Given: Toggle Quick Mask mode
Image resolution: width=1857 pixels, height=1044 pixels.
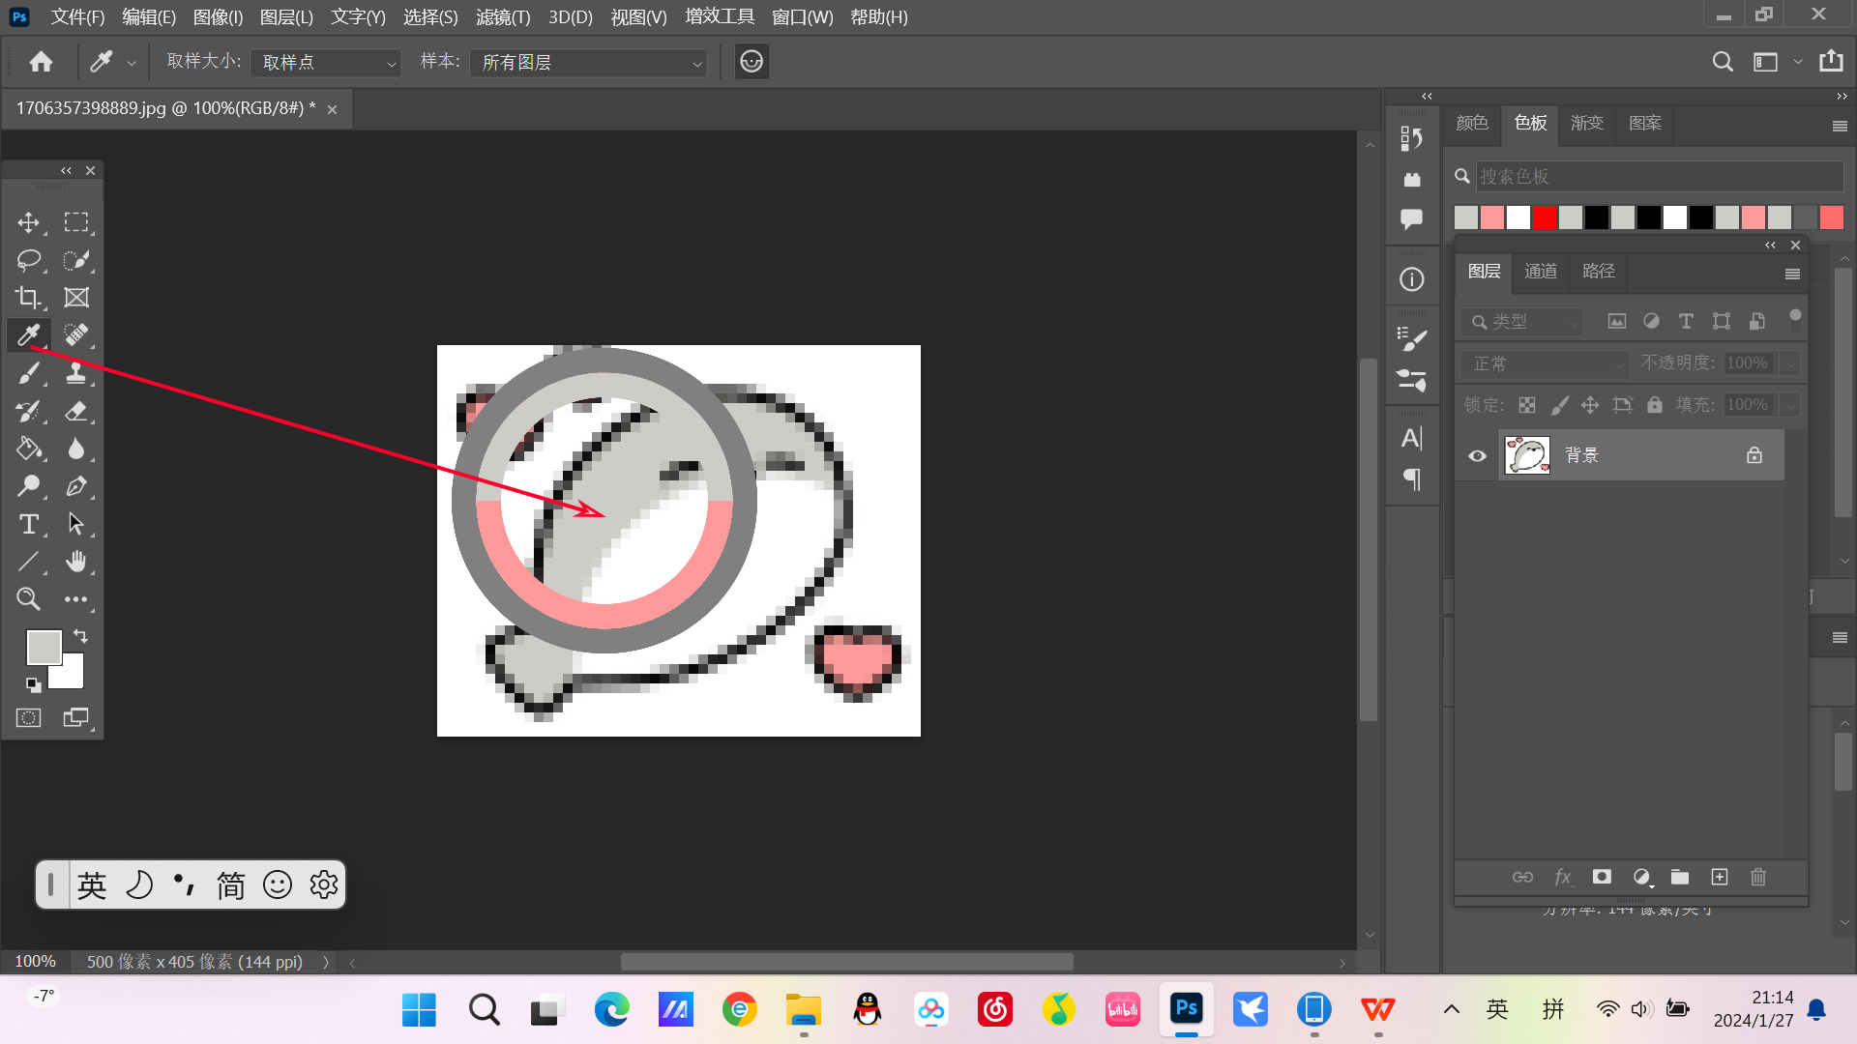Looking at the screenshot, I should 29,718.
